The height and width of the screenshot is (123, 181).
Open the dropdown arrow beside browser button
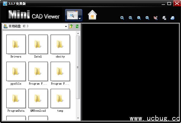[79, 18]
